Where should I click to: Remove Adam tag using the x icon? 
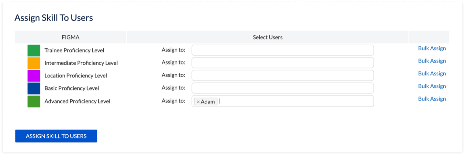coord(198,102)
